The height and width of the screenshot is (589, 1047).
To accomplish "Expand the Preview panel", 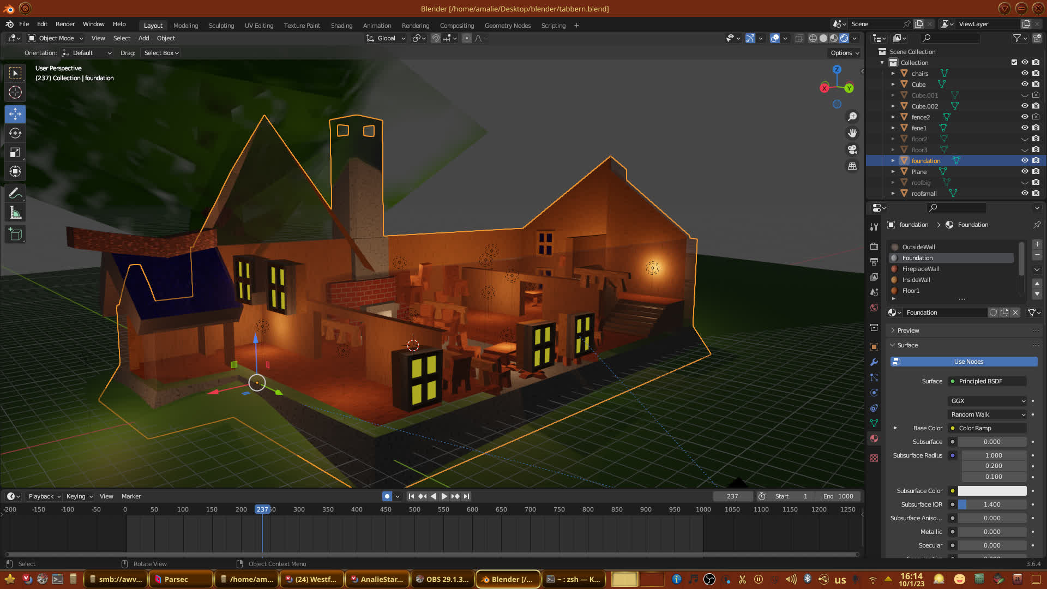I will 908,330.
